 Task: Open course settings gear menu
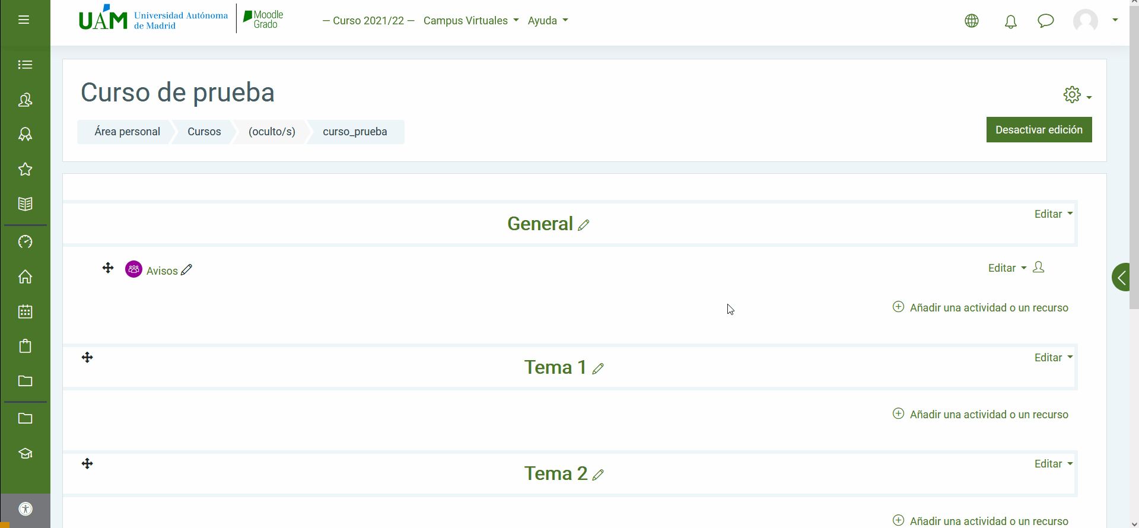[x=1077, y=95]
